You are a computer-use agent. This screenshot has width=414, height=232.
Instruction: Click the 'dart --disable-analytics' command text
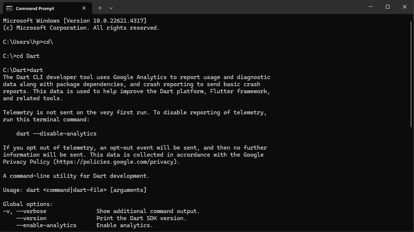click(56, 134)
